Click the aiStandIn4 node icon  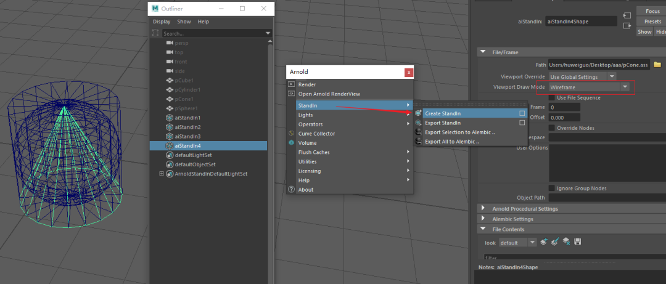click(170, 145)
